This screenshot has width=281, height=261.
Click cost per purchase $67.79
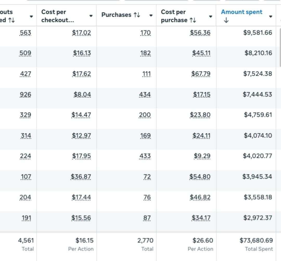(201, 74)
